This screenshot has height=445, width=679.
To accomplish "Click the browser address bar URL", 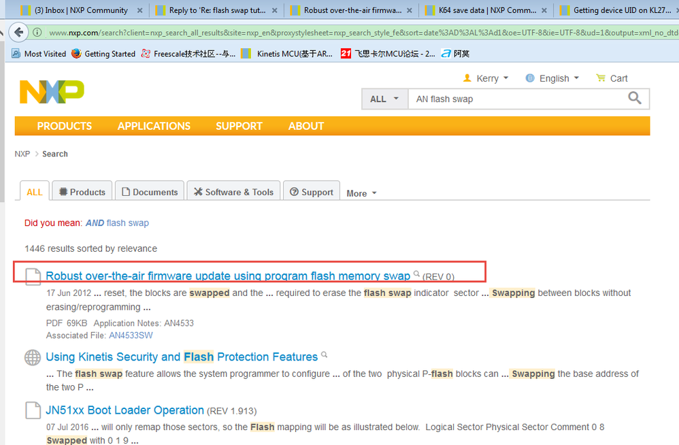I will 363,33.
